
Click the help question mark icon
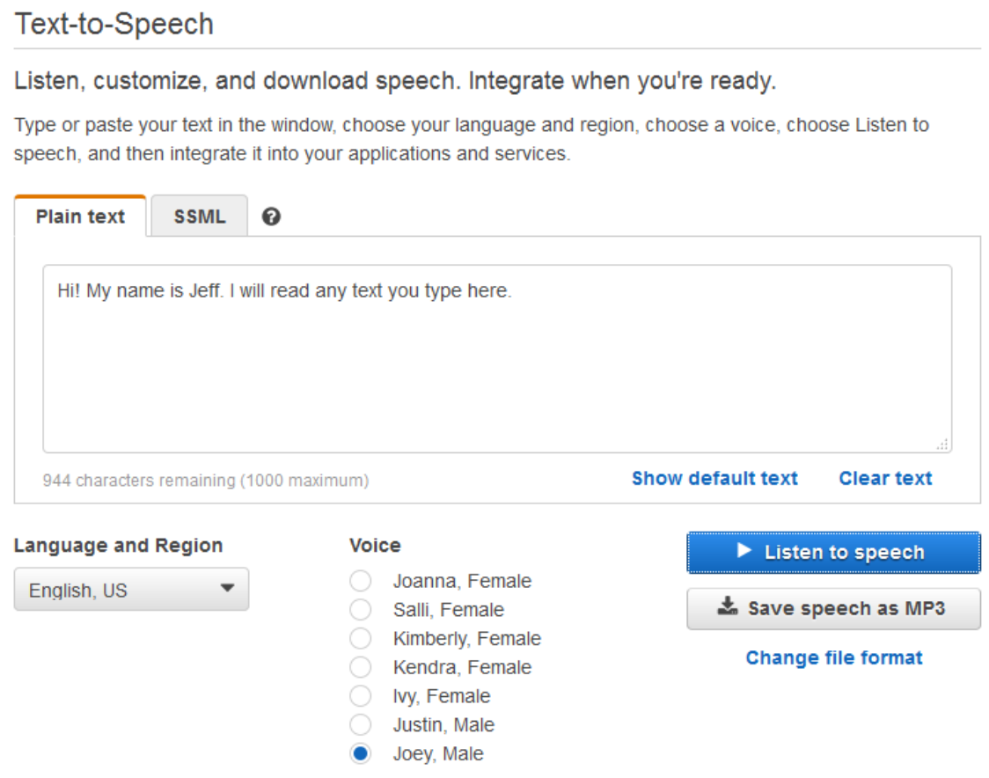pyautogui.click(x=271, y=217)
